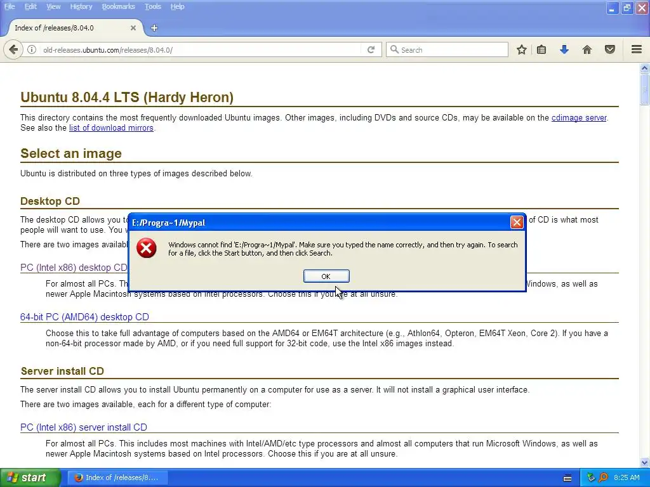The width and height of the screenshot is (650, 487).
Task: Open the History menu
Action: [x=81, y=6]
